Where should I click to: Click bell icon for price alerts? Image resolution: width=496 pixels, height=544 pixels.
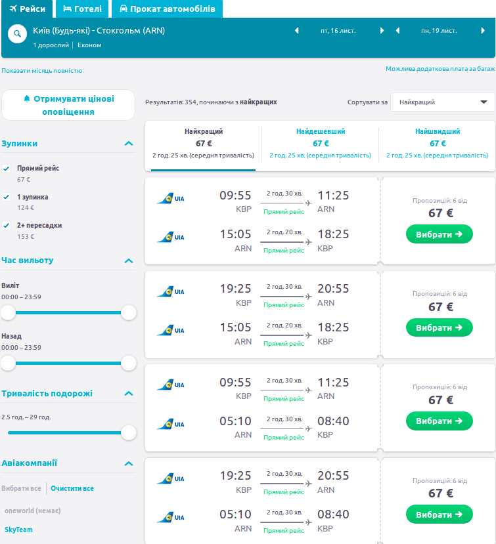pos(27,98)
